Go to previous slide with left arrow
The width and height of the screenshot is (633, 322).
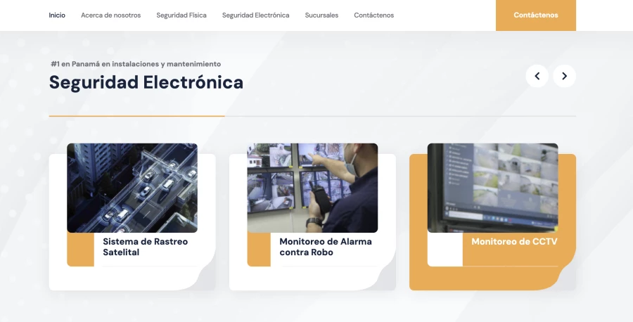(537, 76)
